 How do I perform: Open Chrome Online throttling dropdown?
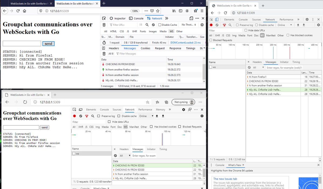click(x=285, y=25)
